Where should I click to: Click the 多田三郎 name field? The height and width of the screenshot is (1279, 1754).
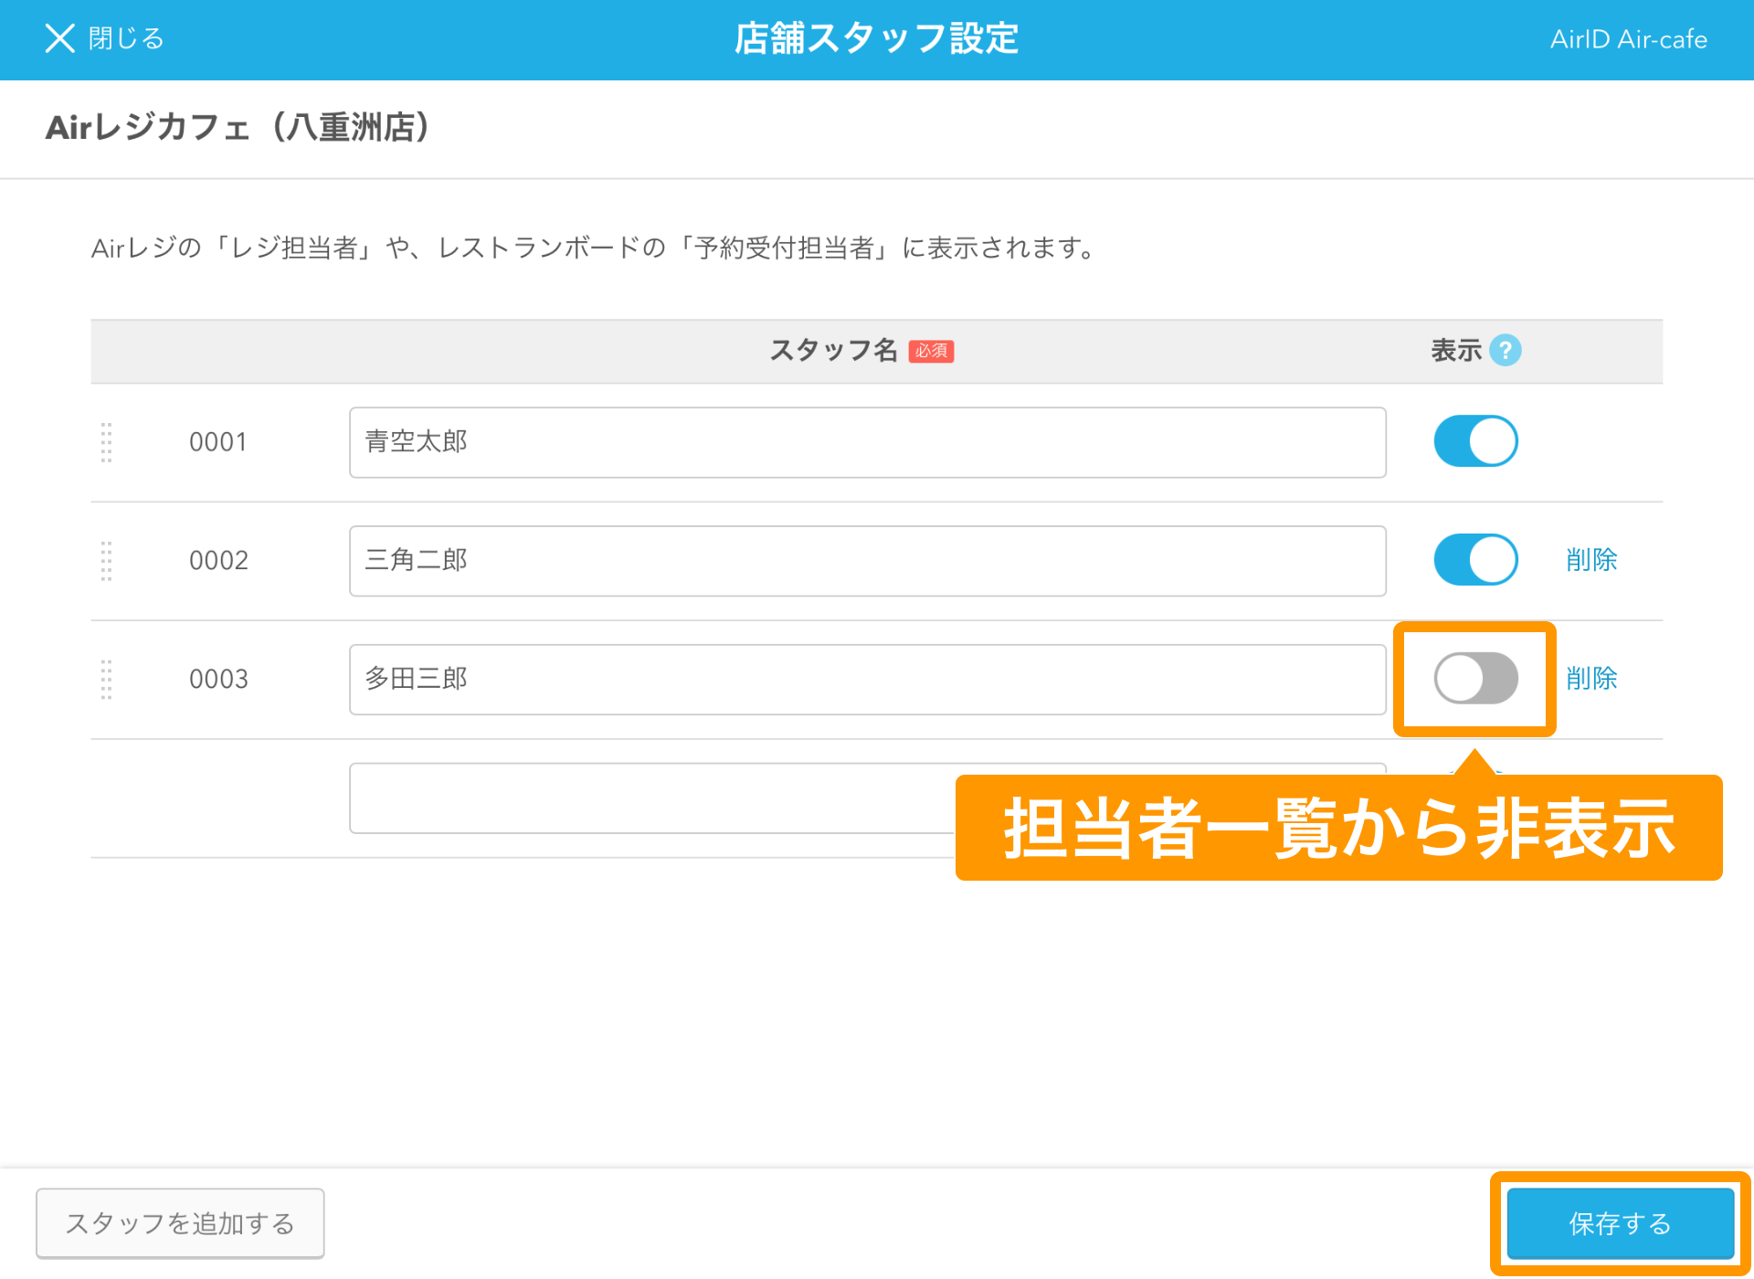867,680
